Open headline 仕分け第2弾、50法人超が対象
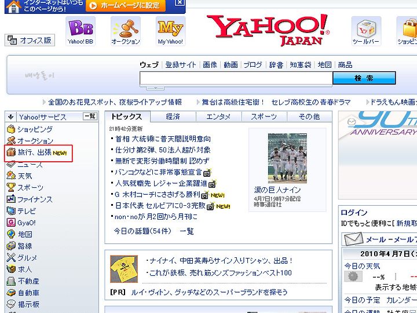This screenshot has width=417, height=313. coord(163,150)
